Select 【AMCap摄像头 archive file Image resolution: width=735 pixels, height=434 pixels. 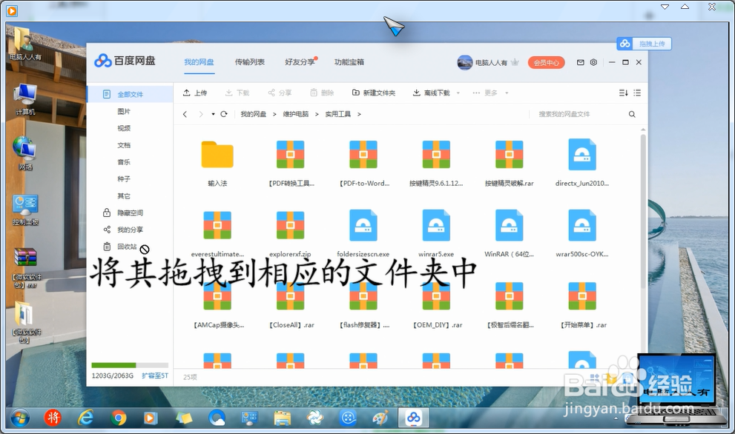coord(217,296)
